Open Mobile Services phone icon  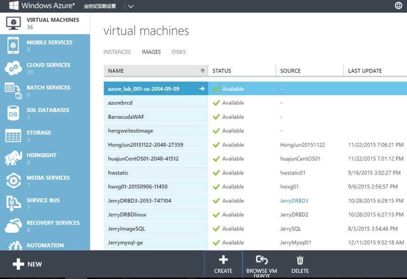[x=13, y=45]
